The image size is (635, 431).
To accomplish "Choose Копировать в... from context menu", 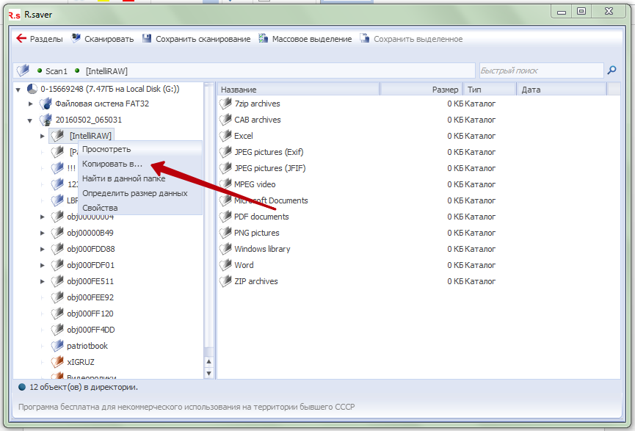I will (112, 164).
